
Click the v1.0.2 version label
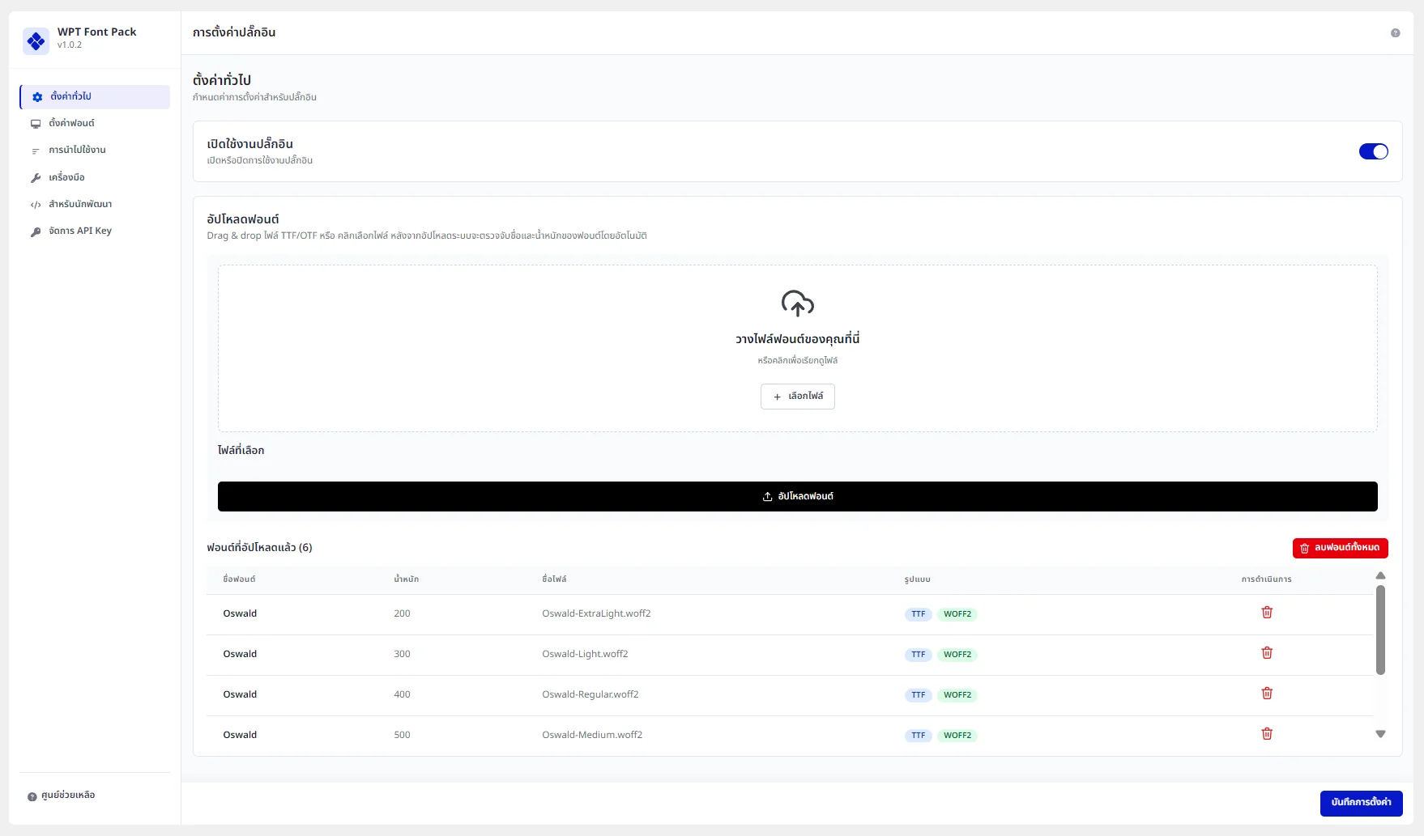pyautogui.click(x=70, y=45)
